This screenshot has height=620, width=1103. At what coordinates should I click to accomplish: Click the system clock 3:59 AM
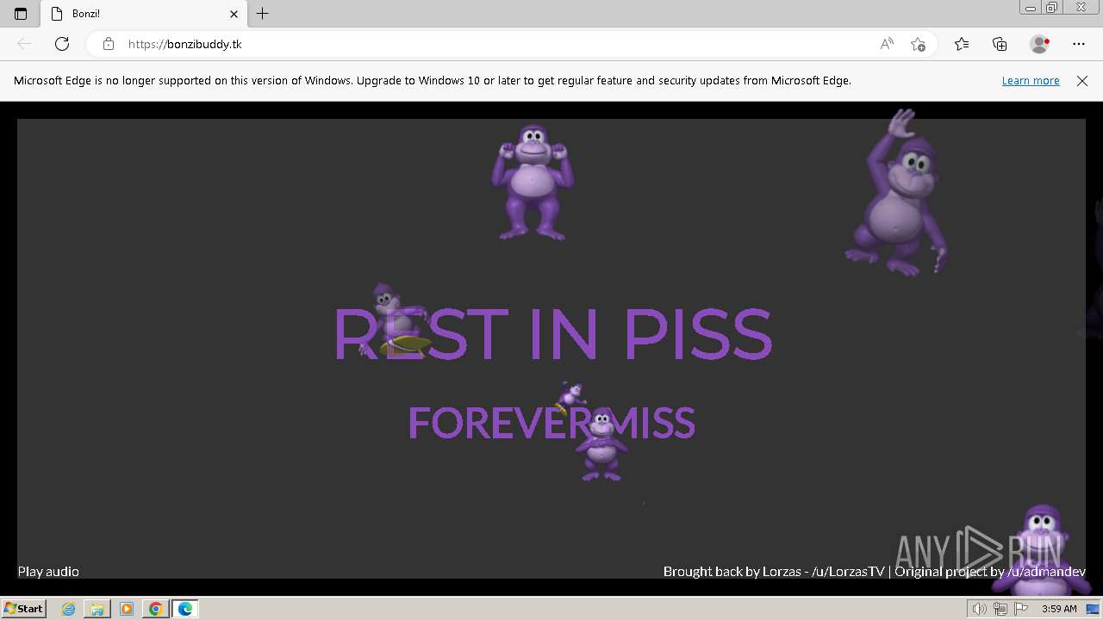[x=1059, y=609]
